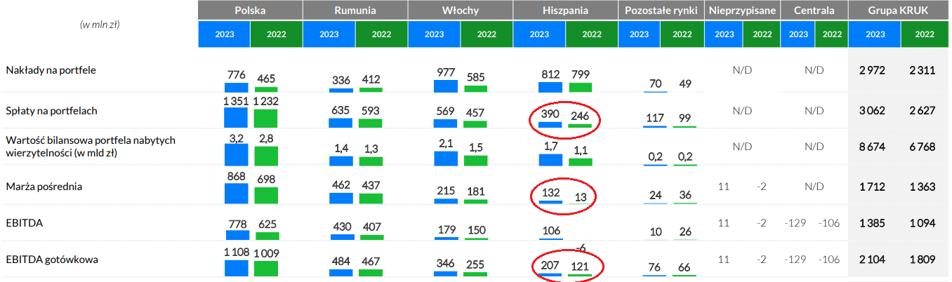Image resolution: width=952 pixels, height=282 pixels.
Task: Click value 390 in Hiszpania Spłaty
Action: (550, 115)
